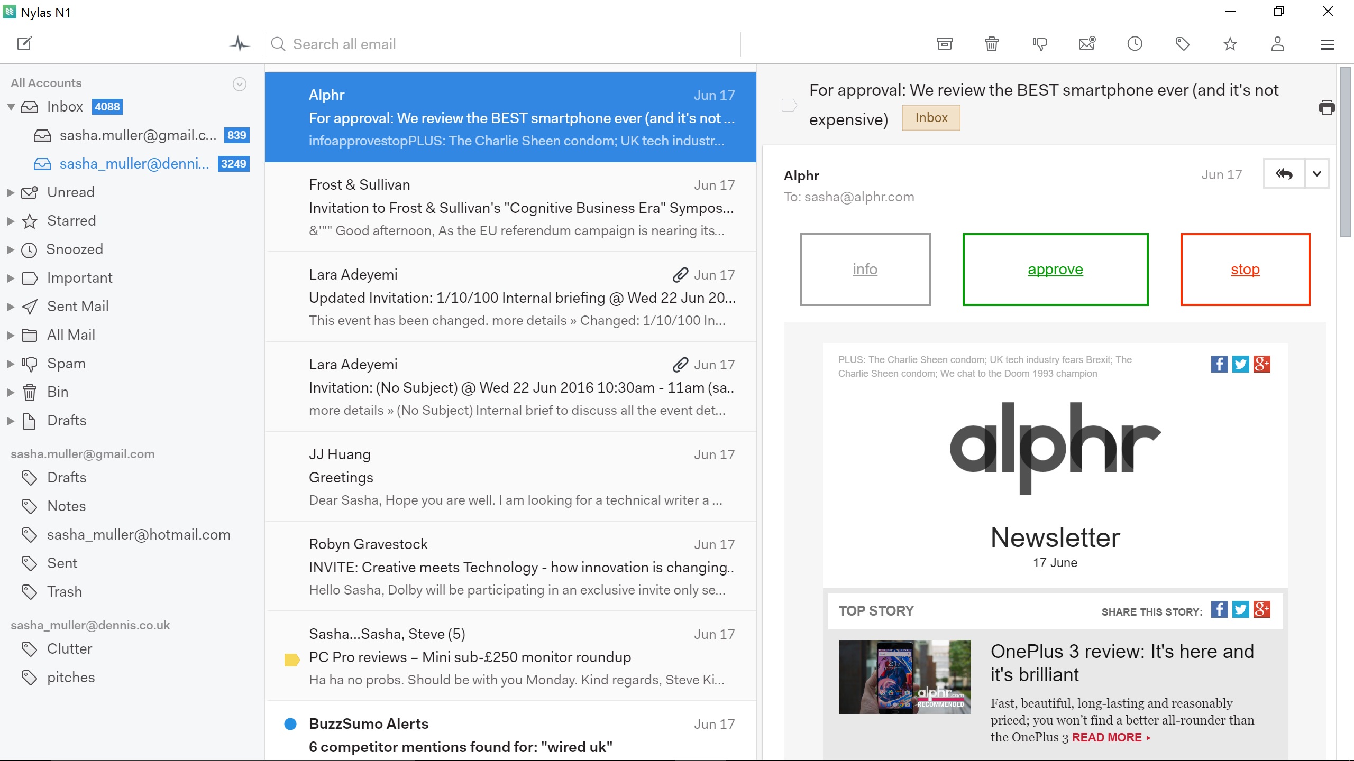Star the selected email
1354x761 pixels.
click(x=1230, y=44)
